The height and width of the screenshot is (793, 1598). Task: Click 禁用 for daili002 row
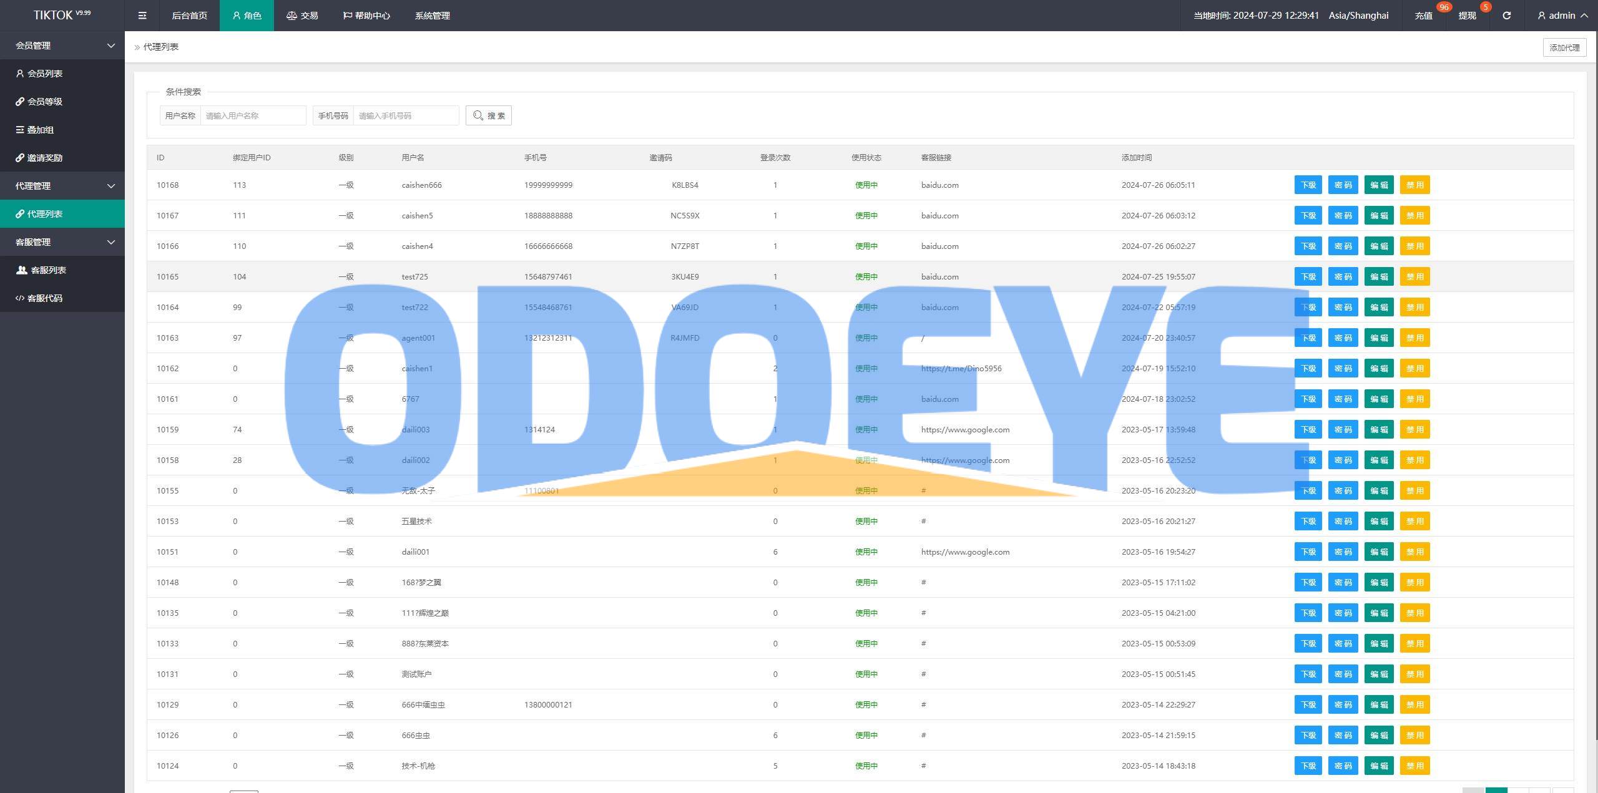point(1414,460)
